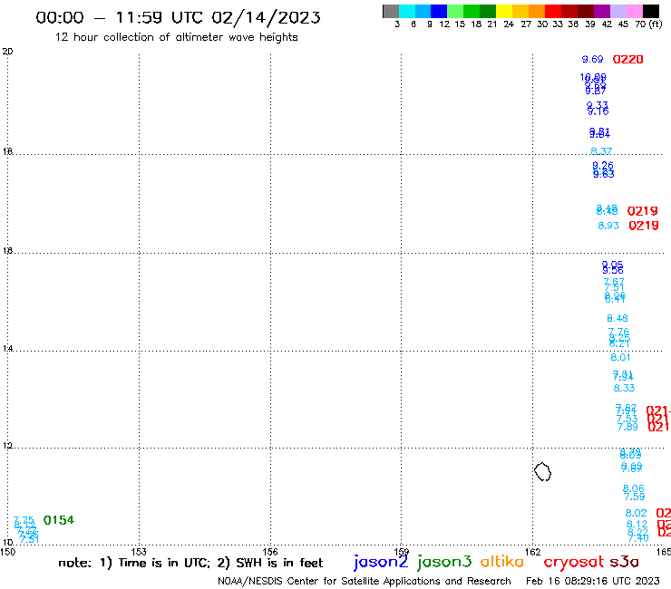
Task: Click the jason2 satellite legend label
Action: [381, 562]
